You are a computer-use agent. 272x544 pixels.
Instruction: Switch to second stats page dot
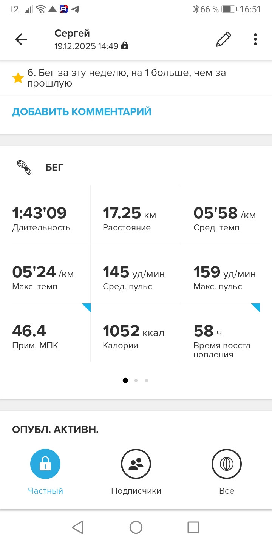coord(136,380)
